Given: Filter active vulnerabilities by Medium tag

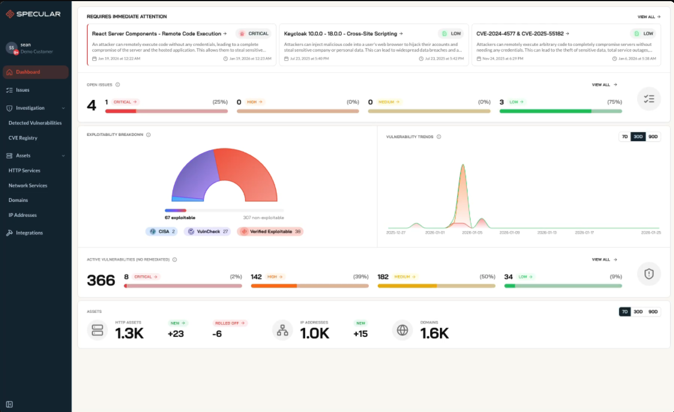Looking at the screenshot, I should click(x=405, y=277).
